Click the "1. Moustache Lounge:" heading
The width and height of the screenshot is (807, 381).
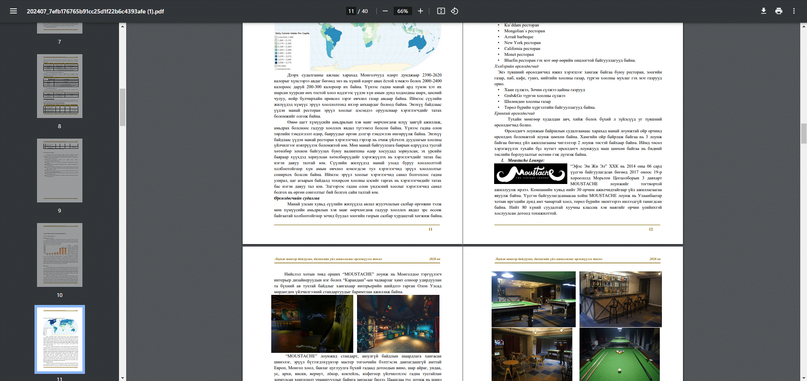pos(523,160)
